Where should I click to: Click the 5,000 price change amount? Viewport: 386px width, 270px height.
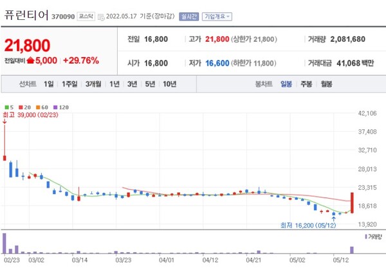point(46,60)
